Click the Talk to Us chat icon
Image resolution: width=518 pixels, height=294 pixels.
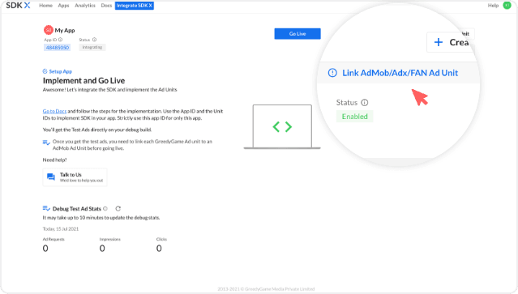click(x=51, y=177)
